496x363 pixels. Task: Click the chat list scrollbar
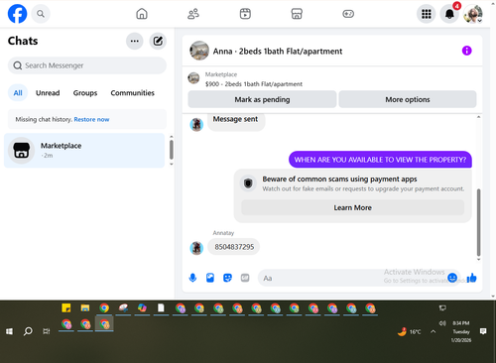[x=172, y=150]
